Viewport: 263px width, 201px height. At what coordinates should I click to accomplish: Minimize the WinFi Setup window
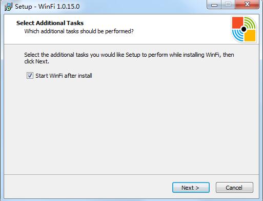(x=214, y=5)
